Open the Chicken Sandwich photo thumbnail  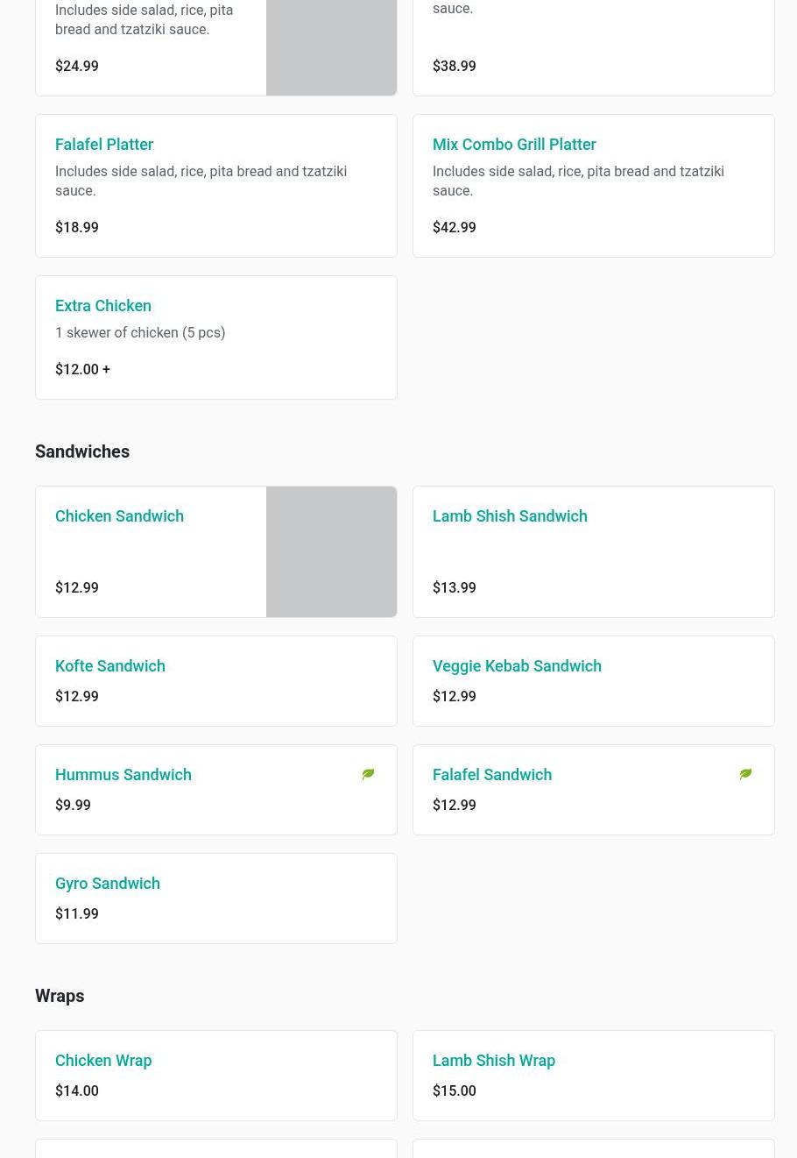pyautogui.click(x=331, y=551)
